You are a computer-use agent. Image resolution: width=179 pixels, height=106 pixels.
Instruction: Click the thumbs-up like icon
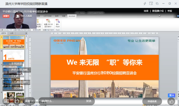tap(171, 101)
